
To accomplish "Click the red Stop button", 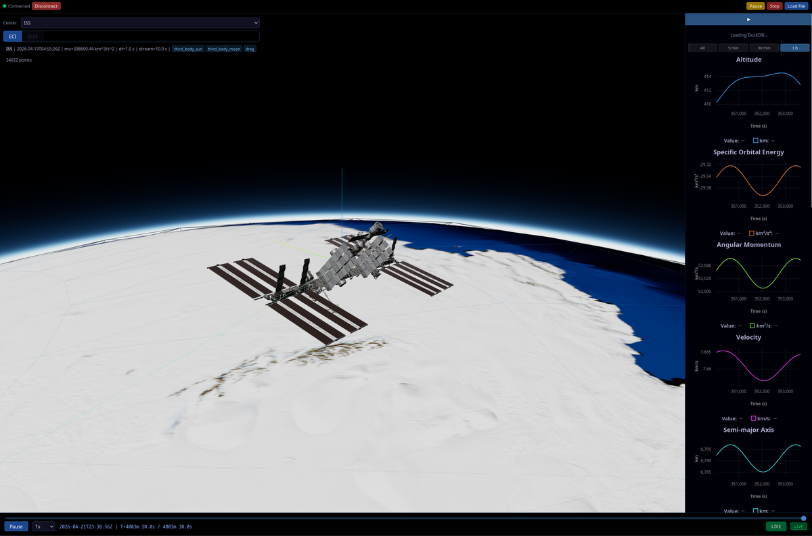I will 775,6.
